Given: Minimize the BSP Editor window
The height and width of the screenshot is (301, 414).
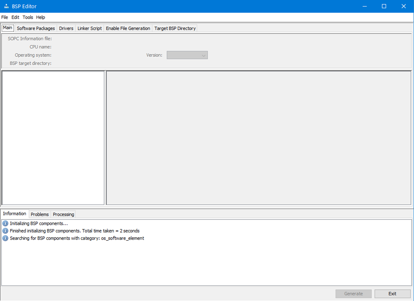Looking at the screenshot, I should click(x=364, y=6).
